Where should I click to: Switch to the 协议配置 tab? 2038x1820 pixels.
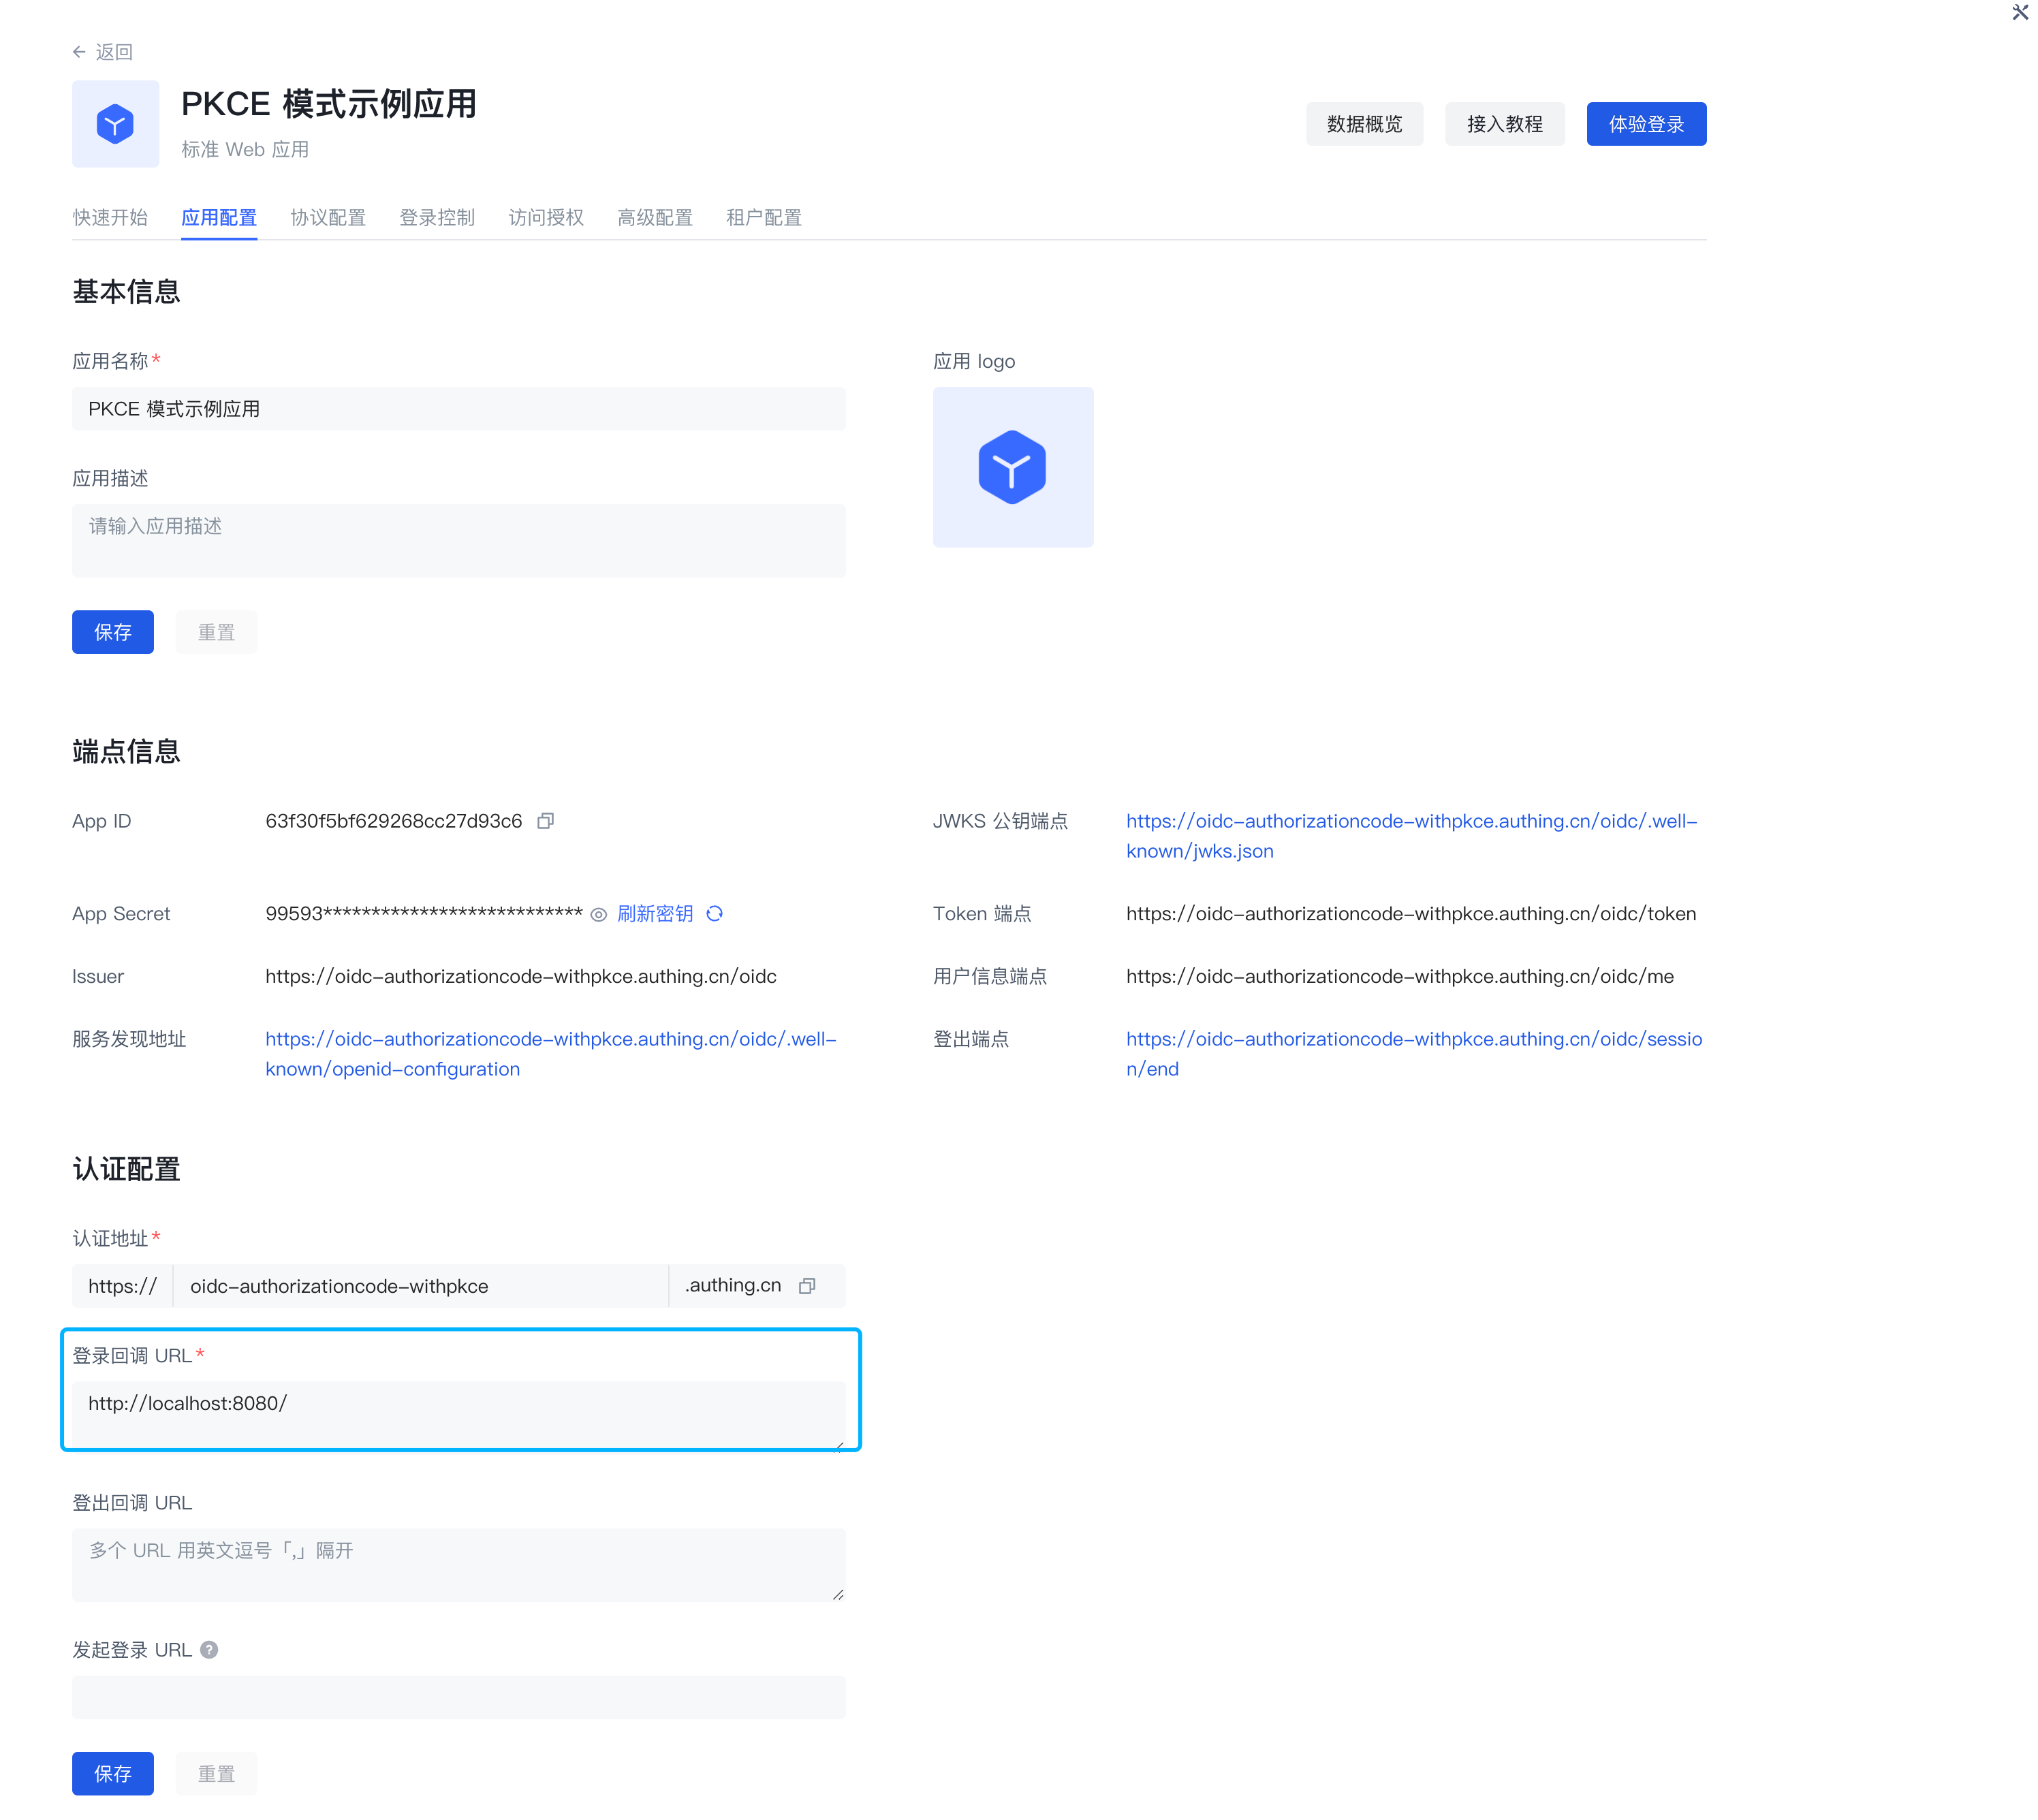tap(328, 217)
